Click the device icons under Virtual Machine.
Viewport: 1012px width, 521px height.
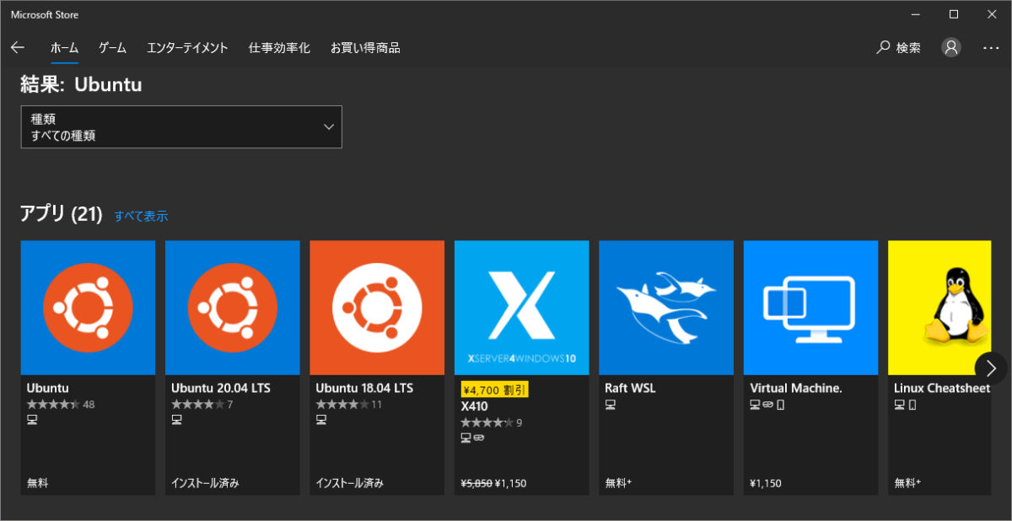click(x=767, y=405)
